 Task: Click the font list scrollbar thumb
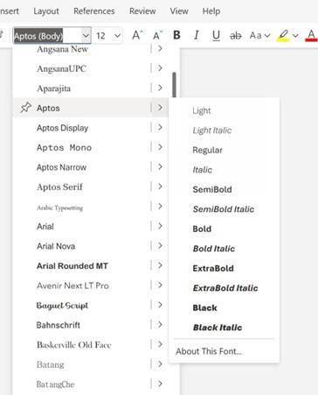tap(174, 85)
